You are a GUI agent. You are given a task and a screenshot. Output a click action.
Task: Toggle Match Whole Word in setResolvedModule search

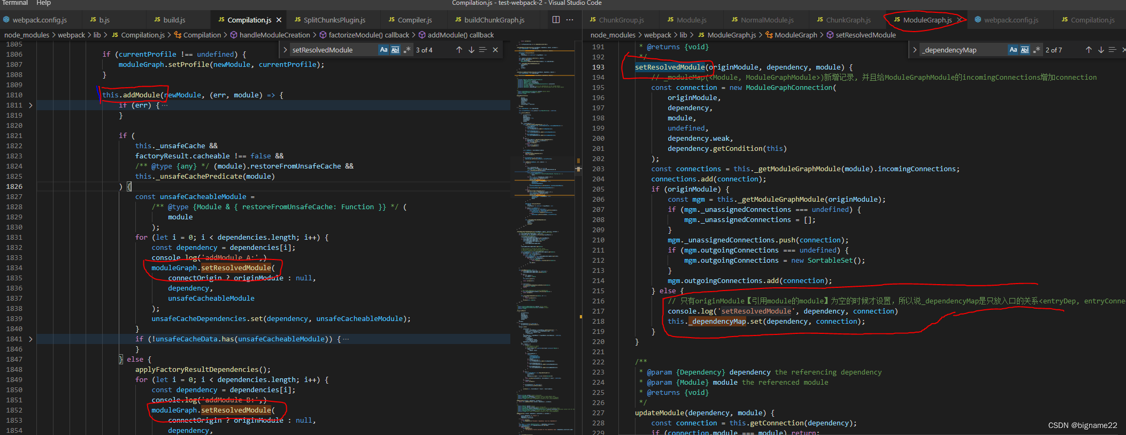(x=395, y=50)
